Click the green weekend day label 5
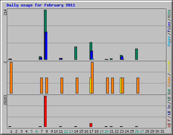 point(31,131)
